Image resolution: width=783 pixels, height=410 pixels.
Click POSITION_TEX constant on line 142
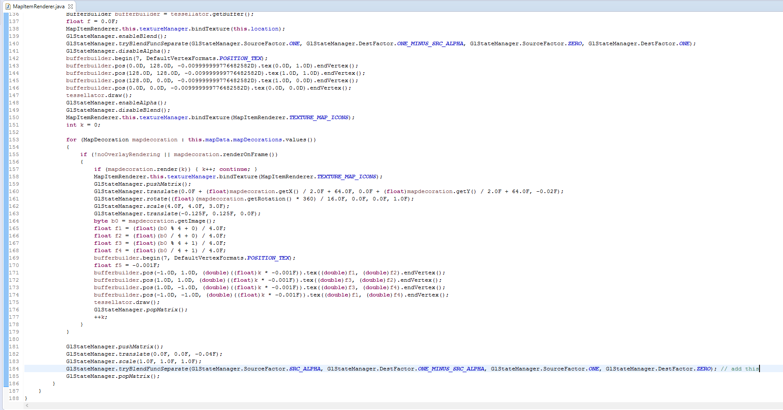[x=240, y=58]
